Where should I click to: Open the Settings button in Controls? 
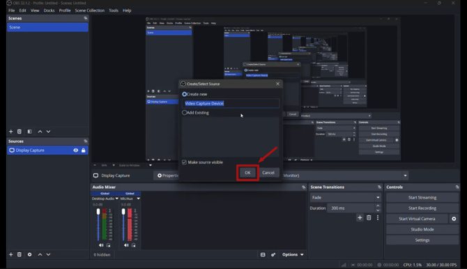[x=422, y=240]
